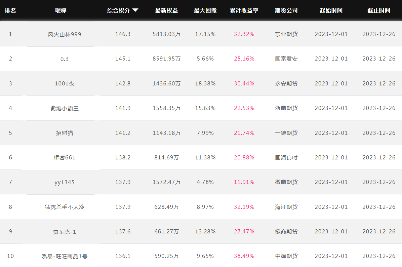Select equity 5813.03万
Viewport: 402px width, 267px height.
(167, 34)
